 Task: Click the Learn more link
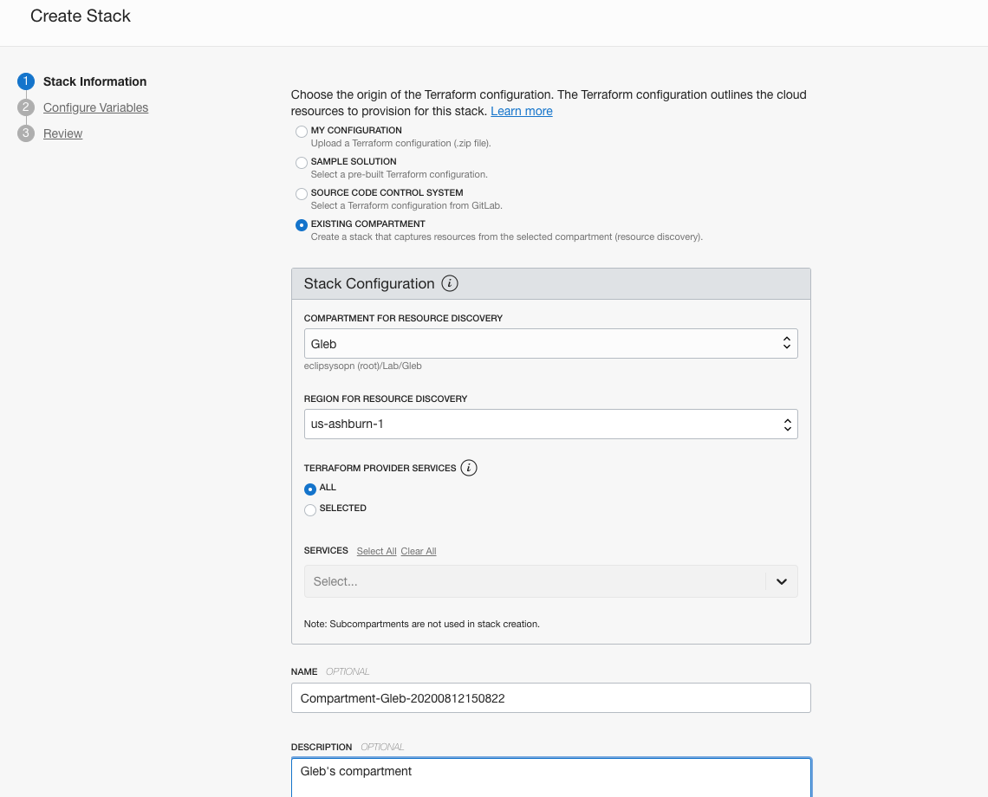521,111
